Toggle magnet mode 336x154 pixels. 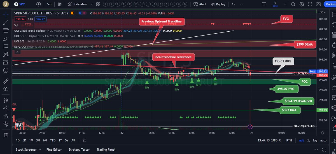click(6, 100)
